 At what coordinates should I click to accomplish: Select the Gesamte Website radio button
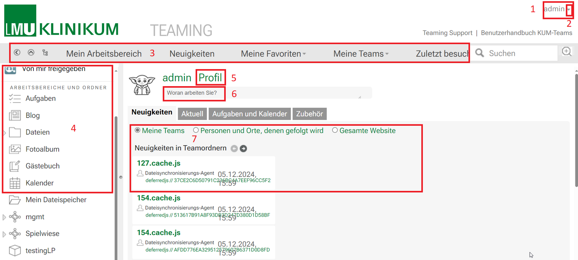coord(335,130)
